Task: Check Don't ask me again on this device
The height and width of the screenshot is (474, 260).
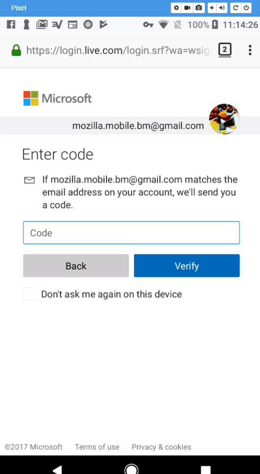Action: pos(29,294)
